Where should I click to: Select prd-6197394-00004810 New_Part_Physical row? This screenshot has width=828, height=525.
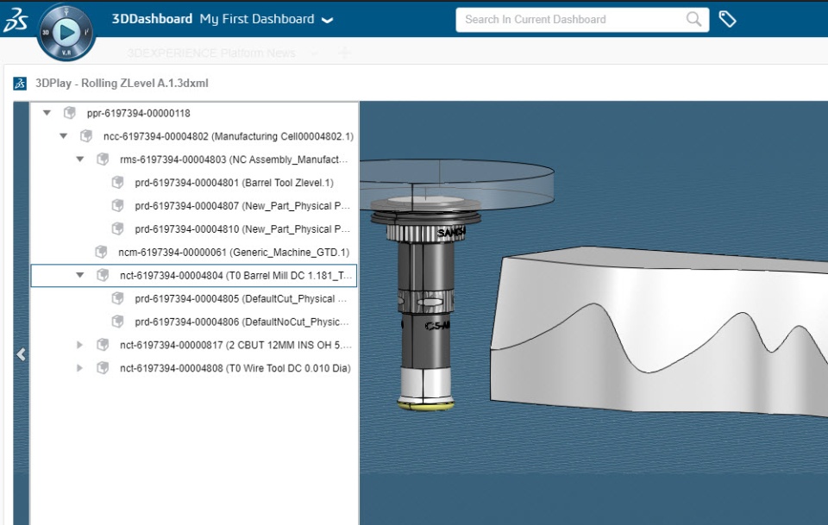pos(194,229)
